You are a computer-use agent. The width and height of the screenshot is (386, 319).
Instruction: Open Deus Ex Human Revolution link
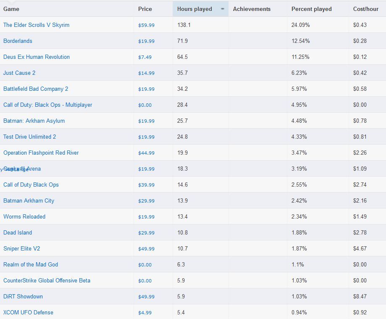pyautogui.click(x=37, y=57)
